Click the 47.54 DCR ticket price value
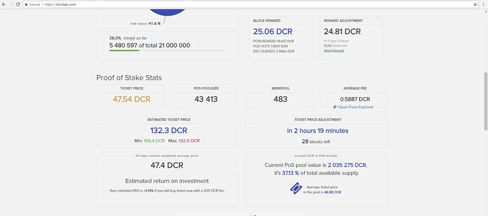The width and height of the screenshot is (488, 216). (x=132, y=99)
